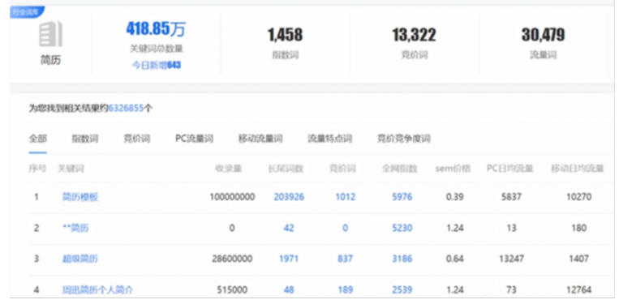Open the 简历模板 keyword link
Image resolution: width=619 pixels, height=304 pixels.
tap(80, 197)
